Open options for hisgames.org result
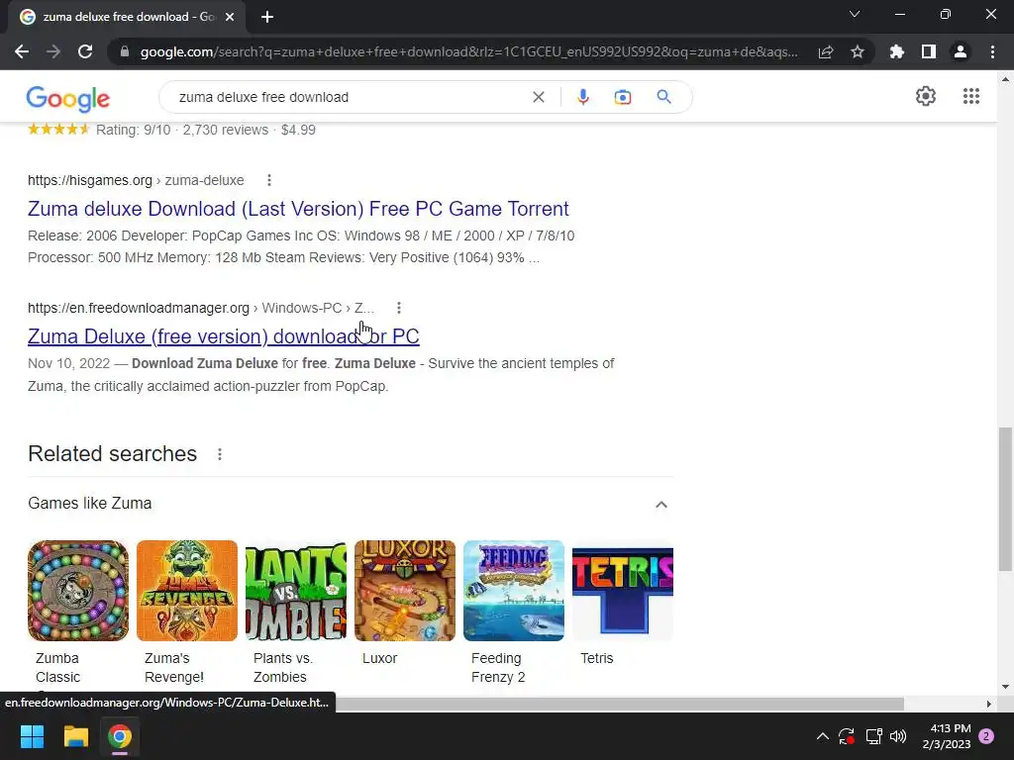 (x=269, y=180)
